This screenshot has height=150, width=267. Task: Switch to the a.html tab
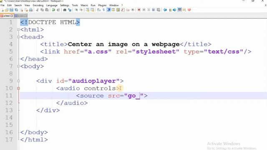(x=7, y=16)
